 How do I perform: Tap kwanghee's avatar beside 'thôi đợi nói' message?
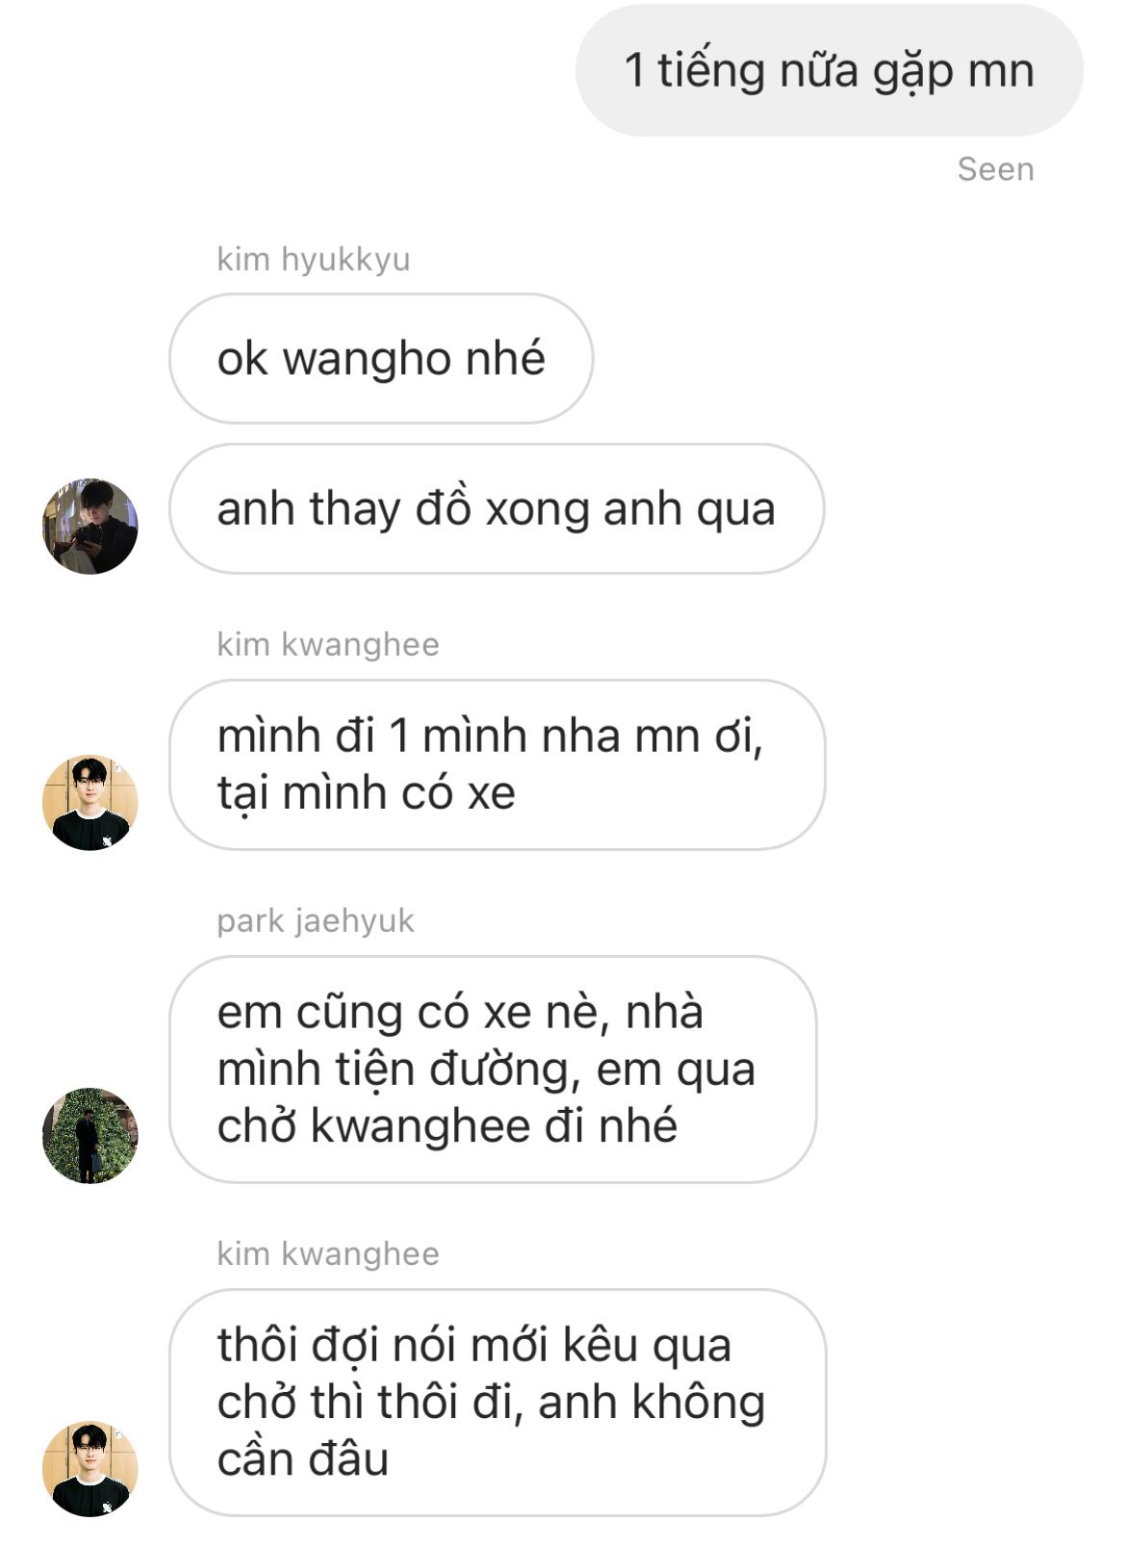tap(90, 1469)
